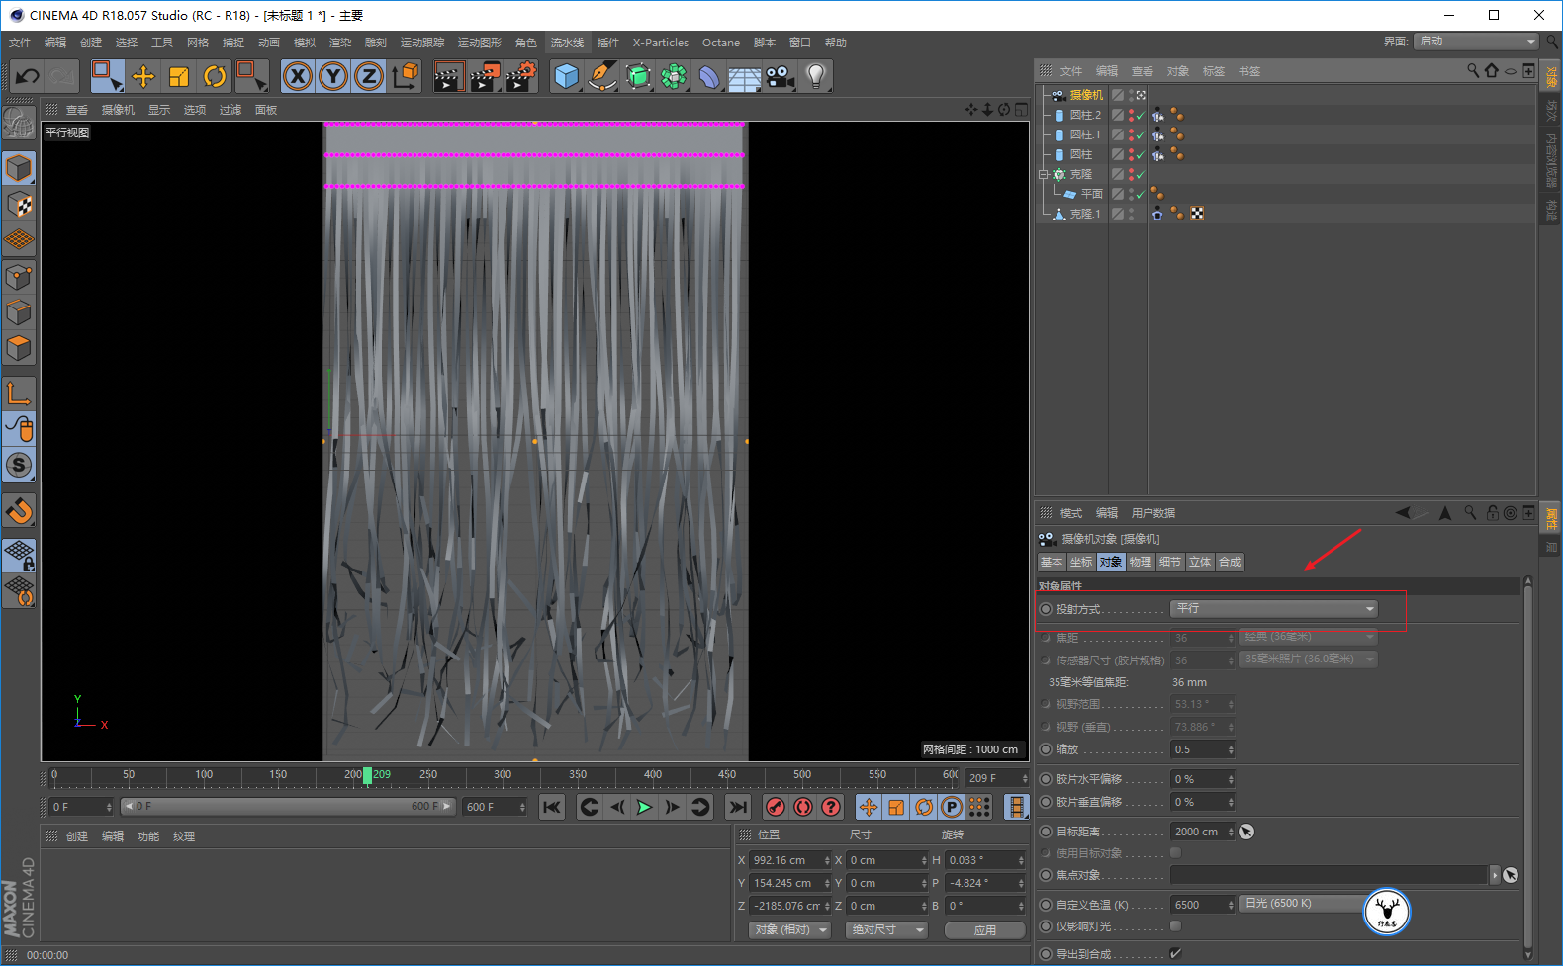This screenshot has width=1563, height=966.
Task: Open the 投射方式 dropdown set to 平行
Action: coord(1274,609)
